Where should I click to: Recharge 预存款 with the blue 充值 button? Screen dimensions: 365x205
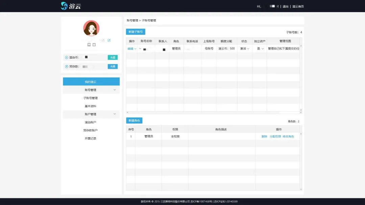[113, 67]
